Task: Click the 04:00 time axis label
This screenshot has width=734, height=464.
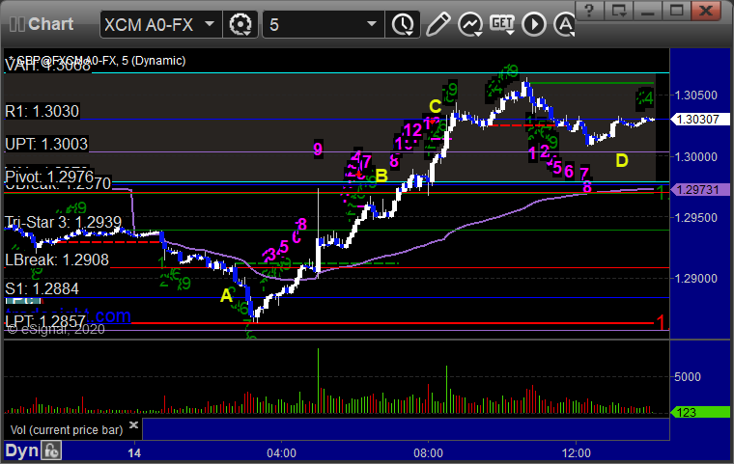Action: (281, 453)
